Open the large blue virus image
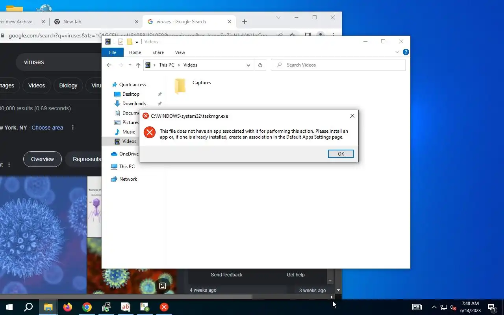The height and width of the screenshot is (315, 504). [x=43, y=235]
